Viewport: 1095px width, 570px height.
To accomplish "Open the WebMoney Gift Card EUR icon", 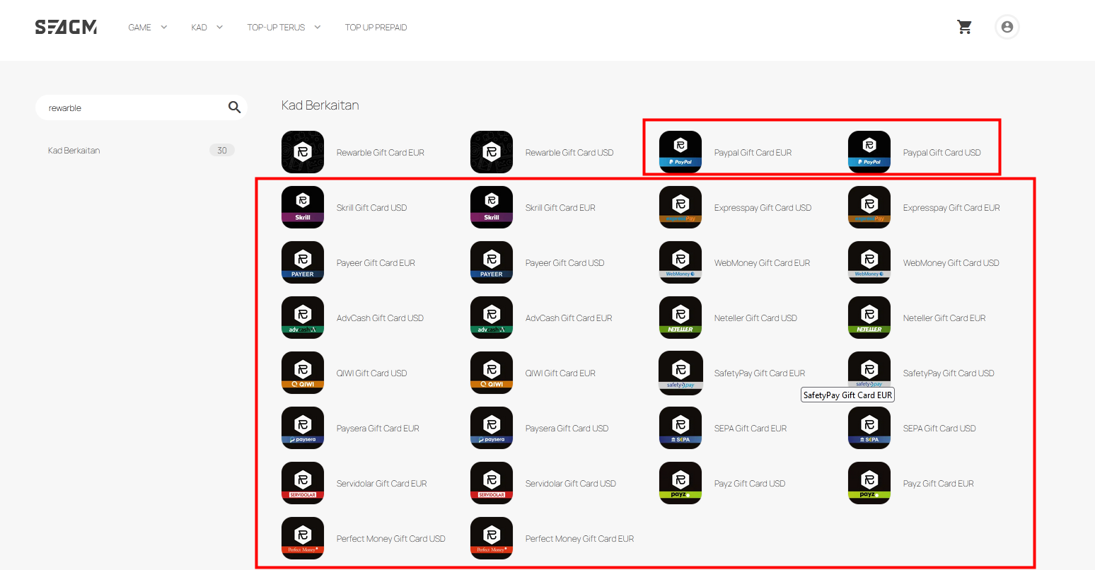I will (680, 262).
